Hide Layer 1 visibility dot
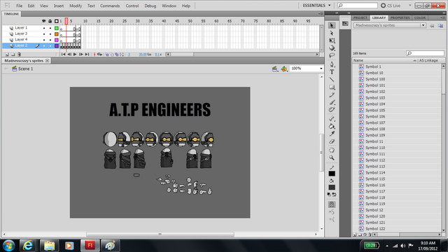Image resolution: width=448 pixels, height=252 pixels. click(44, 28)
